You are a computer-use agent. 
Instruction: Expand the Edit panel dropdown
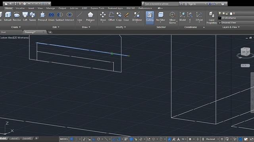[56, 27]
